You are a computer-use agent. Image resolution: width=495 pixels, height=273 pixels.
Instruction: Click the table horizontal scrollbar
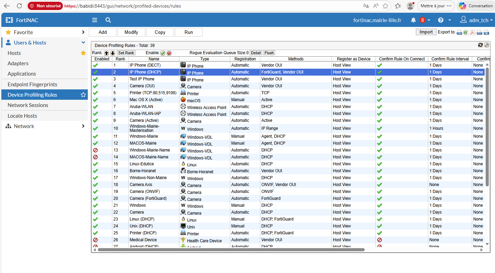coord(231,250)
